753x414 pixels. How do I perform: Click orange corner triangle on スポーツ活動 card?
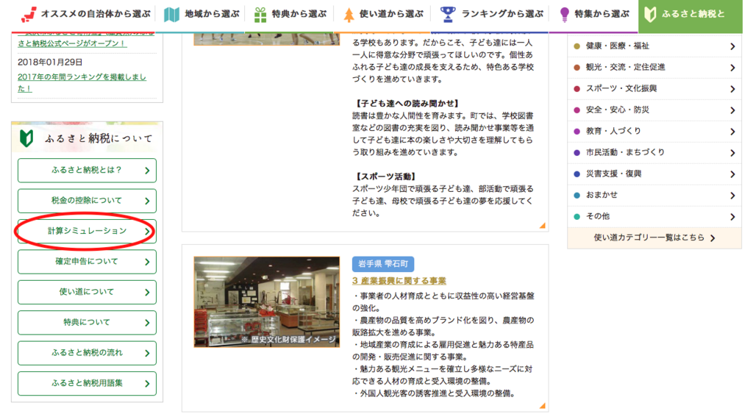543,225
